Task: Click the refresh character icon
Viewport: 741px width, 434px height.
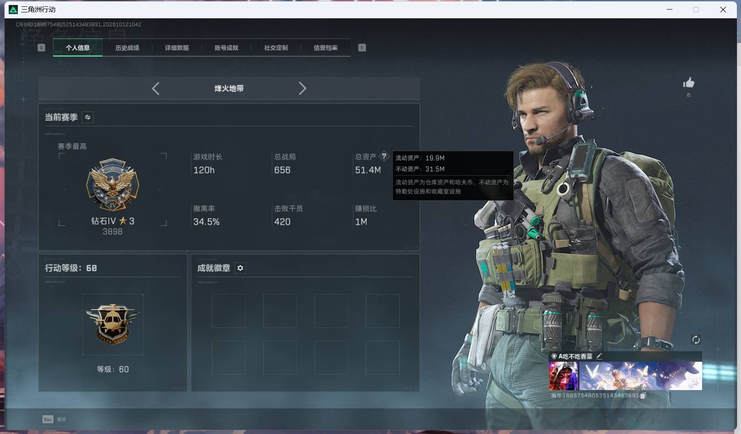Action: pos(696,339)
